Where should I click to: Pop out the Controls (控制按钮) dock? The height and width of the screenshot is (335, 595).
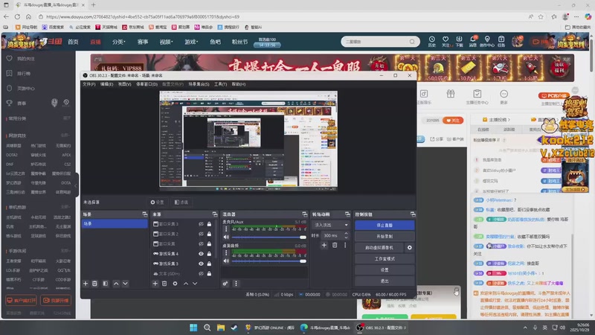tap(413, 214)
